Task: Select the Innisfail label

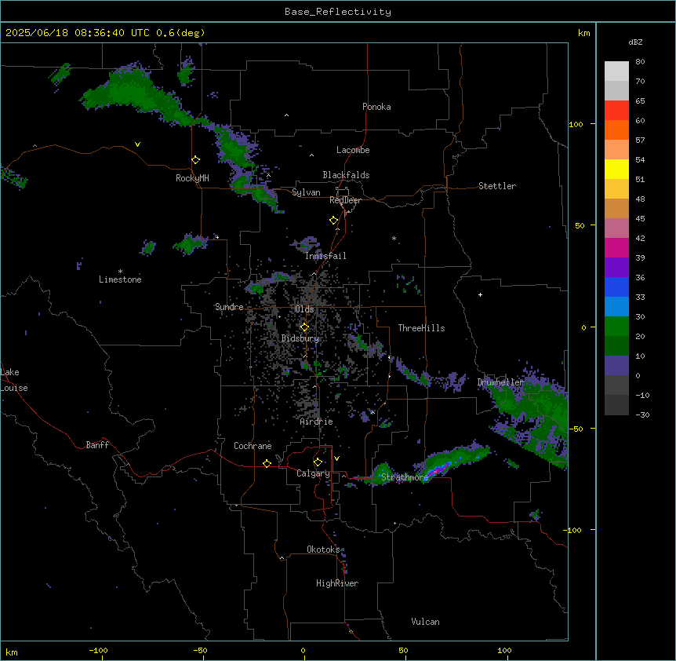Action: (x=325, y=256)
